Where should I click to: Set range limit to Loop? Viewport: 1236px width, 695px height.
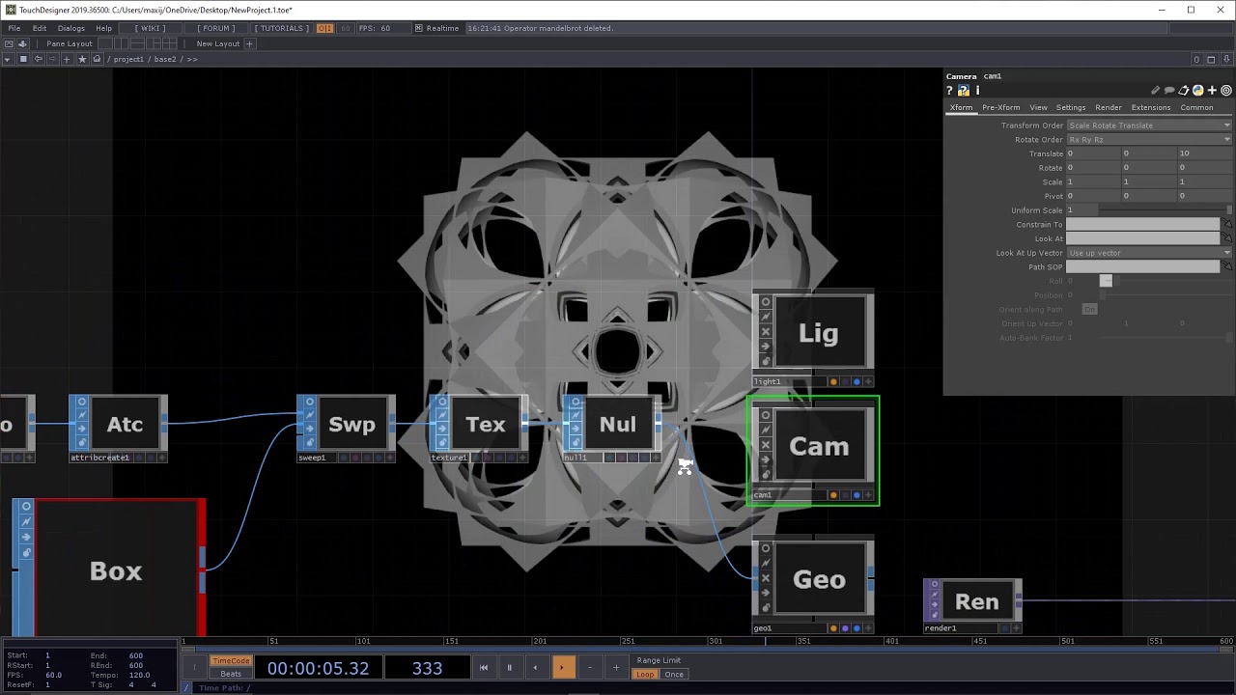point(645,674)
